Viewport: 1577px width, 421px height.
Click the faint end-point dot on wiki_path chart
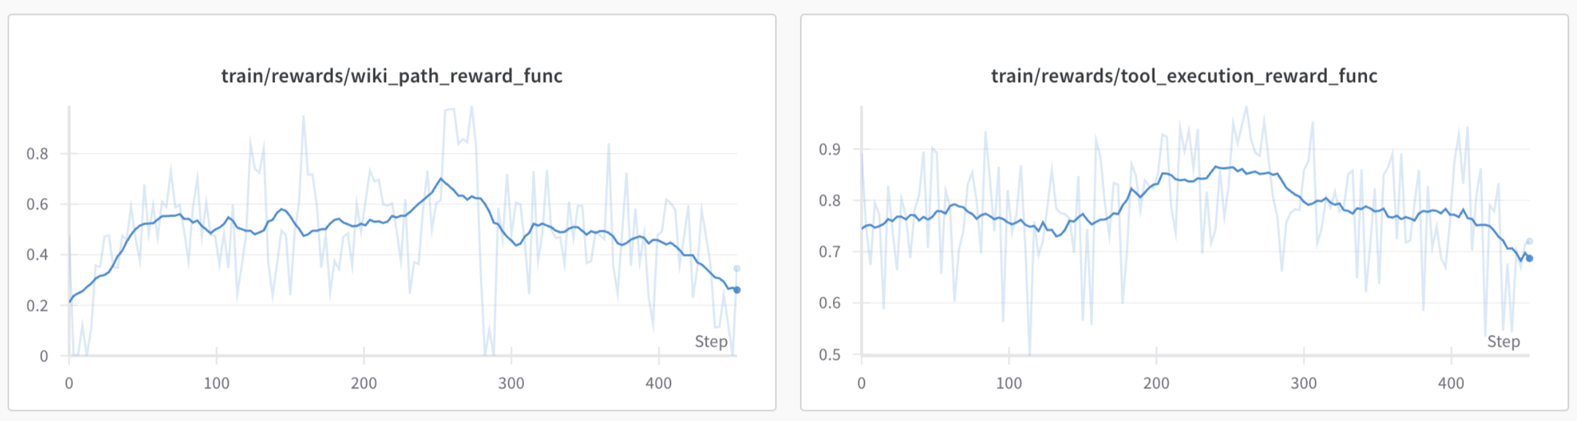(737, 269)
